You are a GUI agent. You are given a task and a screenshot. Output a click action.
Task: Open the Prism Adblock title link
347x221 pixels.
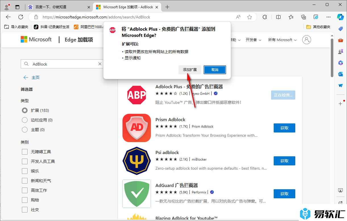click(x=170, y=119)
